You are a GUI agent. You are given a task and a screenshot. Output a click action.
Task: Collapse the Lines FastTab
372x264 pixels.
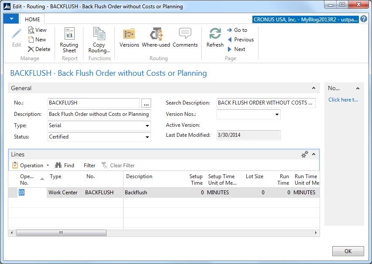point(313,154)
